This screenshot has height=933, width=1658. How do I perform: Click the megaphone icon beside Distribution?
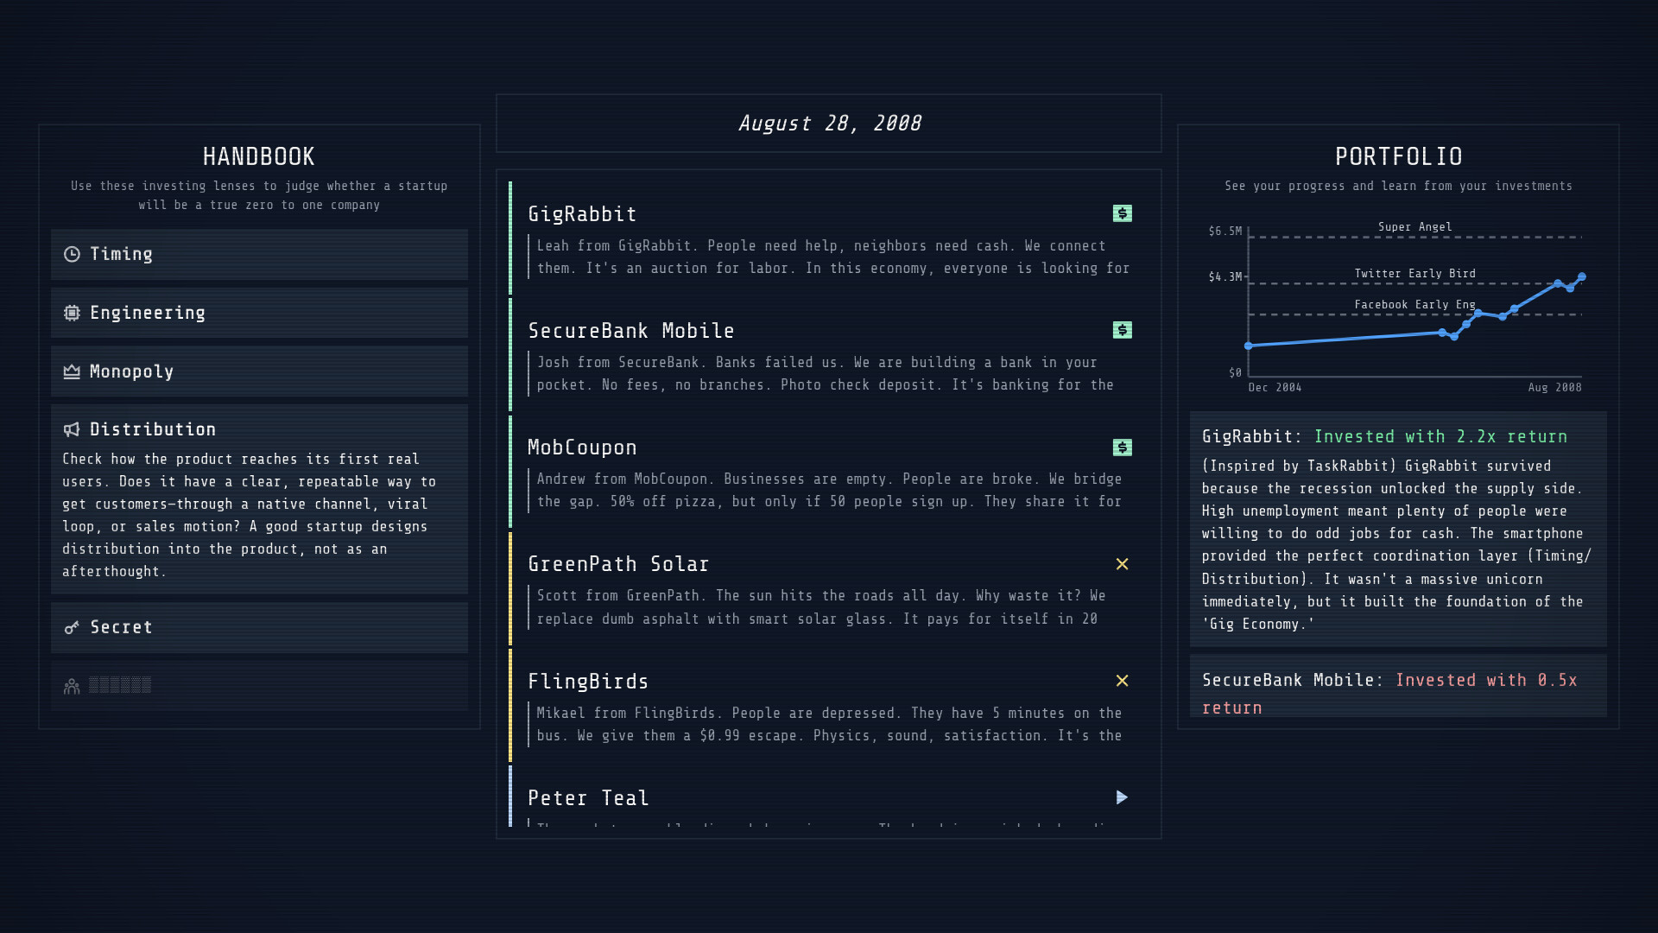point(72,428)
